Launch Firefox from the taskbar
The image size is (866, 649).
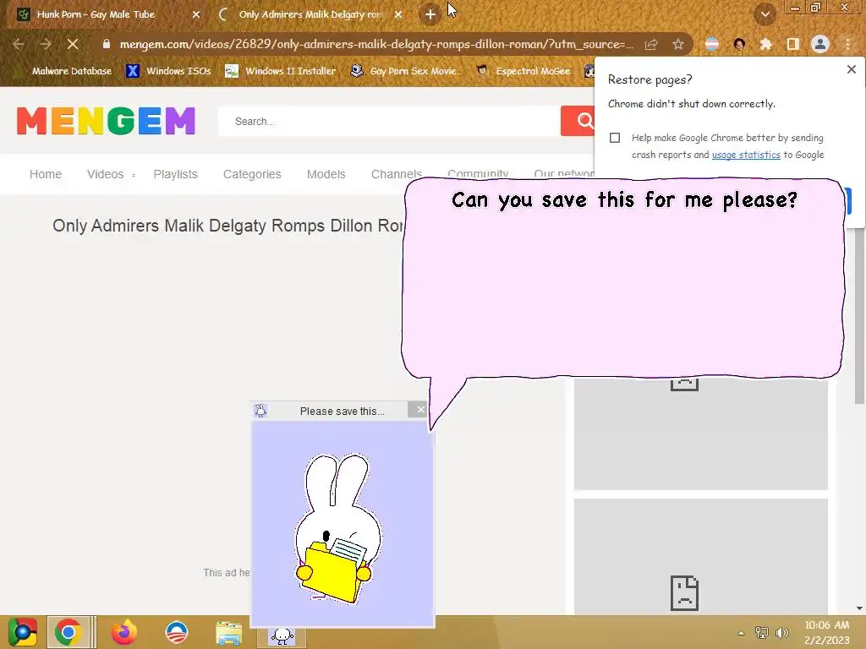point(123,632)
